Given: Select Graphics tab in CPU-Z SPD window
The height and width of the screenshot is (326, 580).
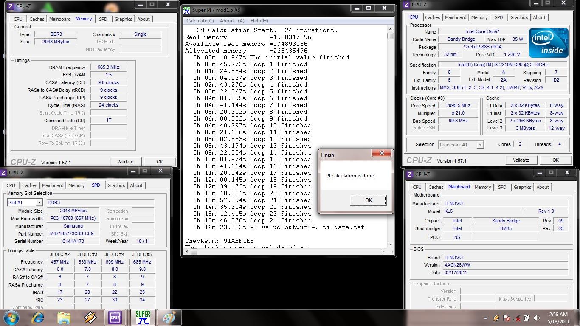Looking at the screenshot, I should (x=116, y=185).
